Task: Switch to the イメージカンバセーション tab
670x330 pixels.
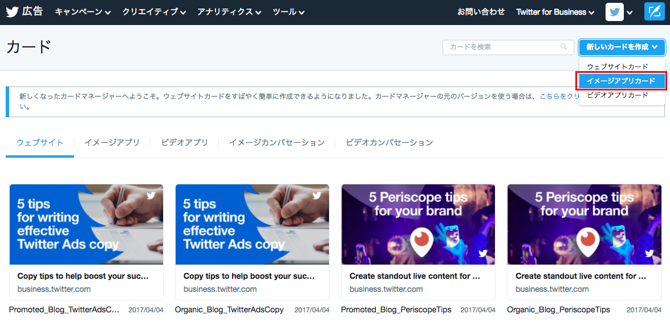Action: coord(277,142)
